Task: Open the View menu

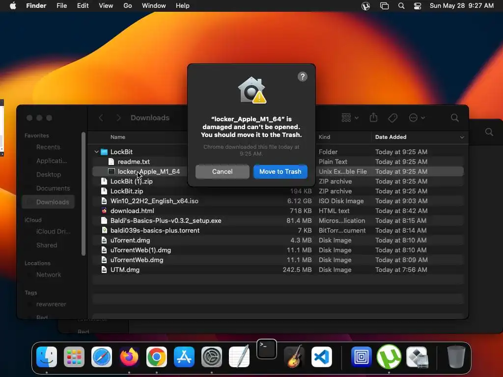Action: (106, 6)
